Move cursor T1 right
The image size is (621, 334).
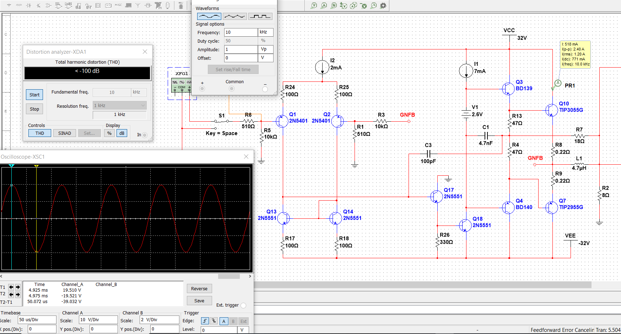[x=18, y=287]
